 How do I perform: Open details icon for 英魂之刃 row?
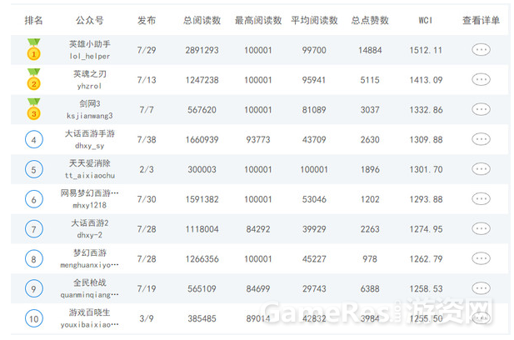[x=481, y=80]
